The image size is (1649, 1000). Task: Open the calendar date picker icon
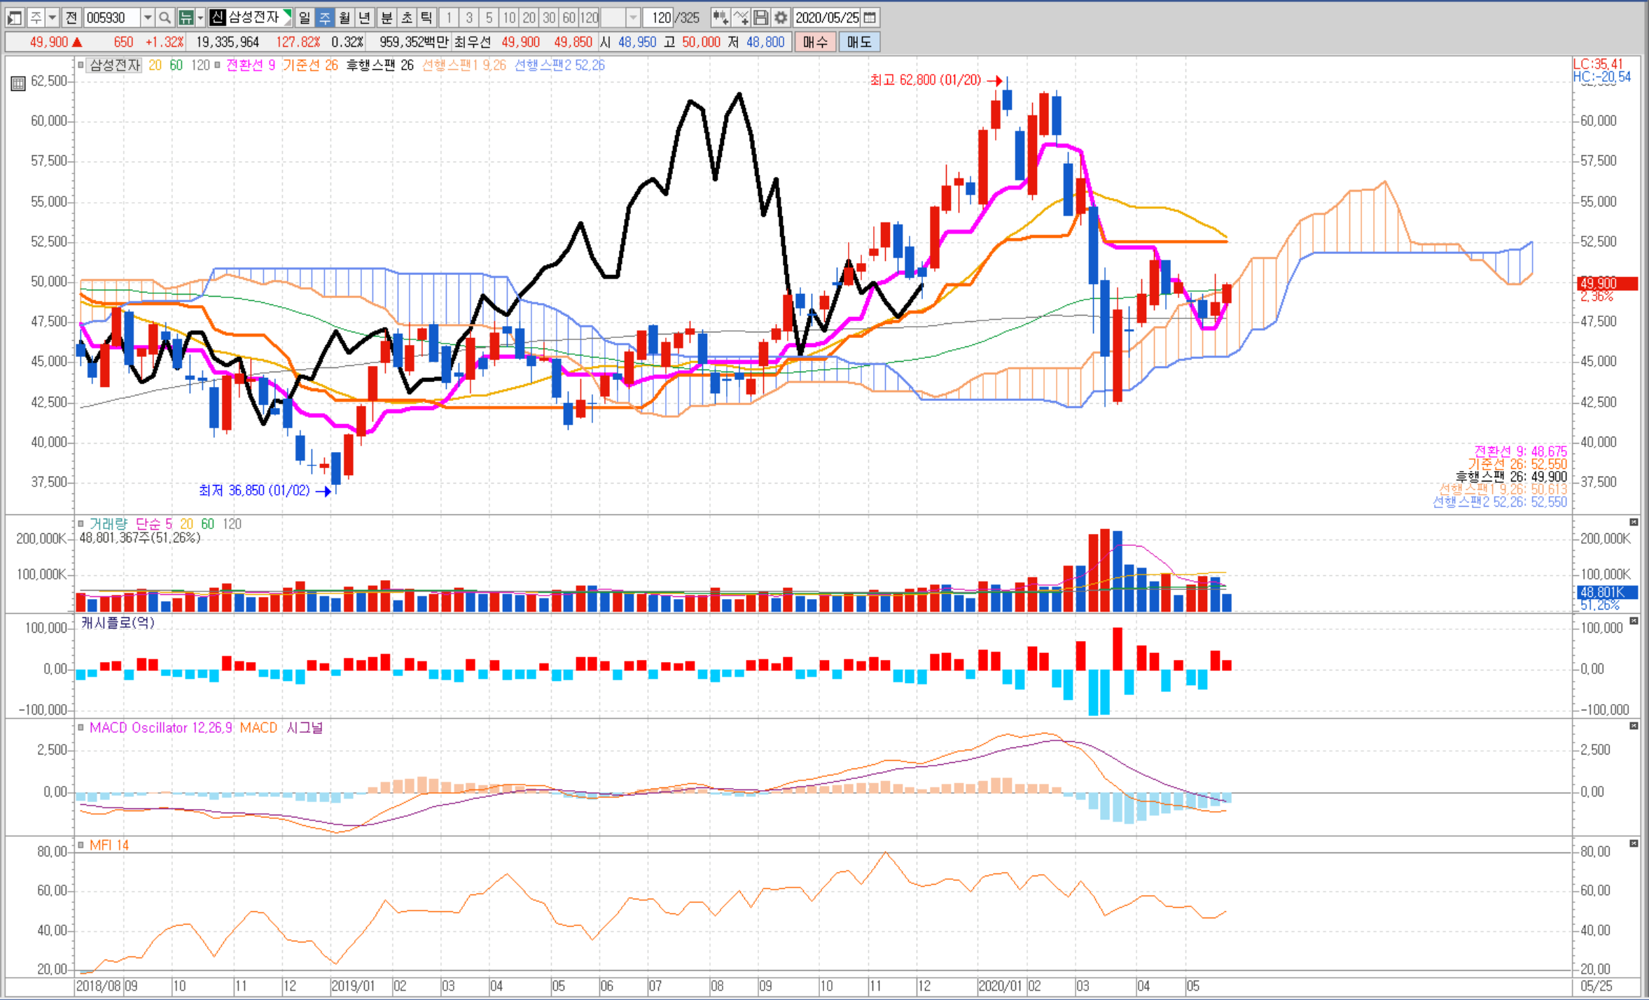pyautogui.click(x=870, y=17)
